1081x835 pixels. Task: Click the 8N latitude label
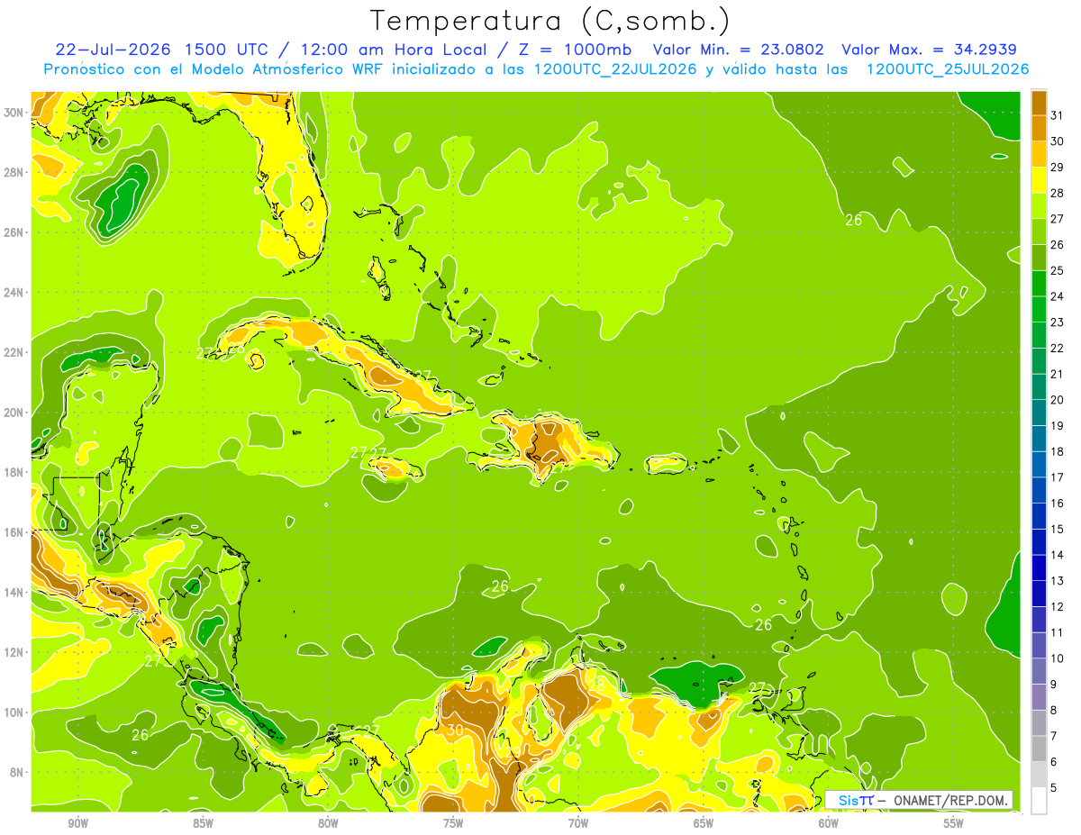(x=17, y=772)
